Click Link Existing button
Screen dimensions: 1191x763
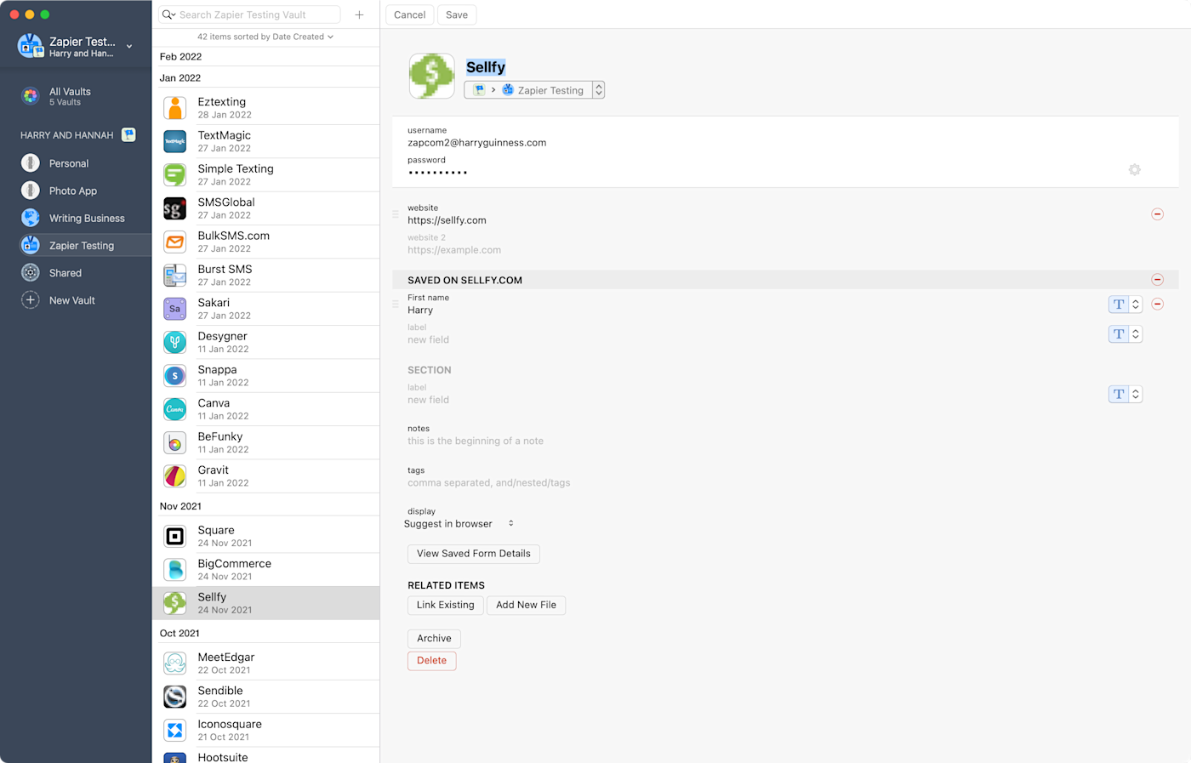point(446,605)
